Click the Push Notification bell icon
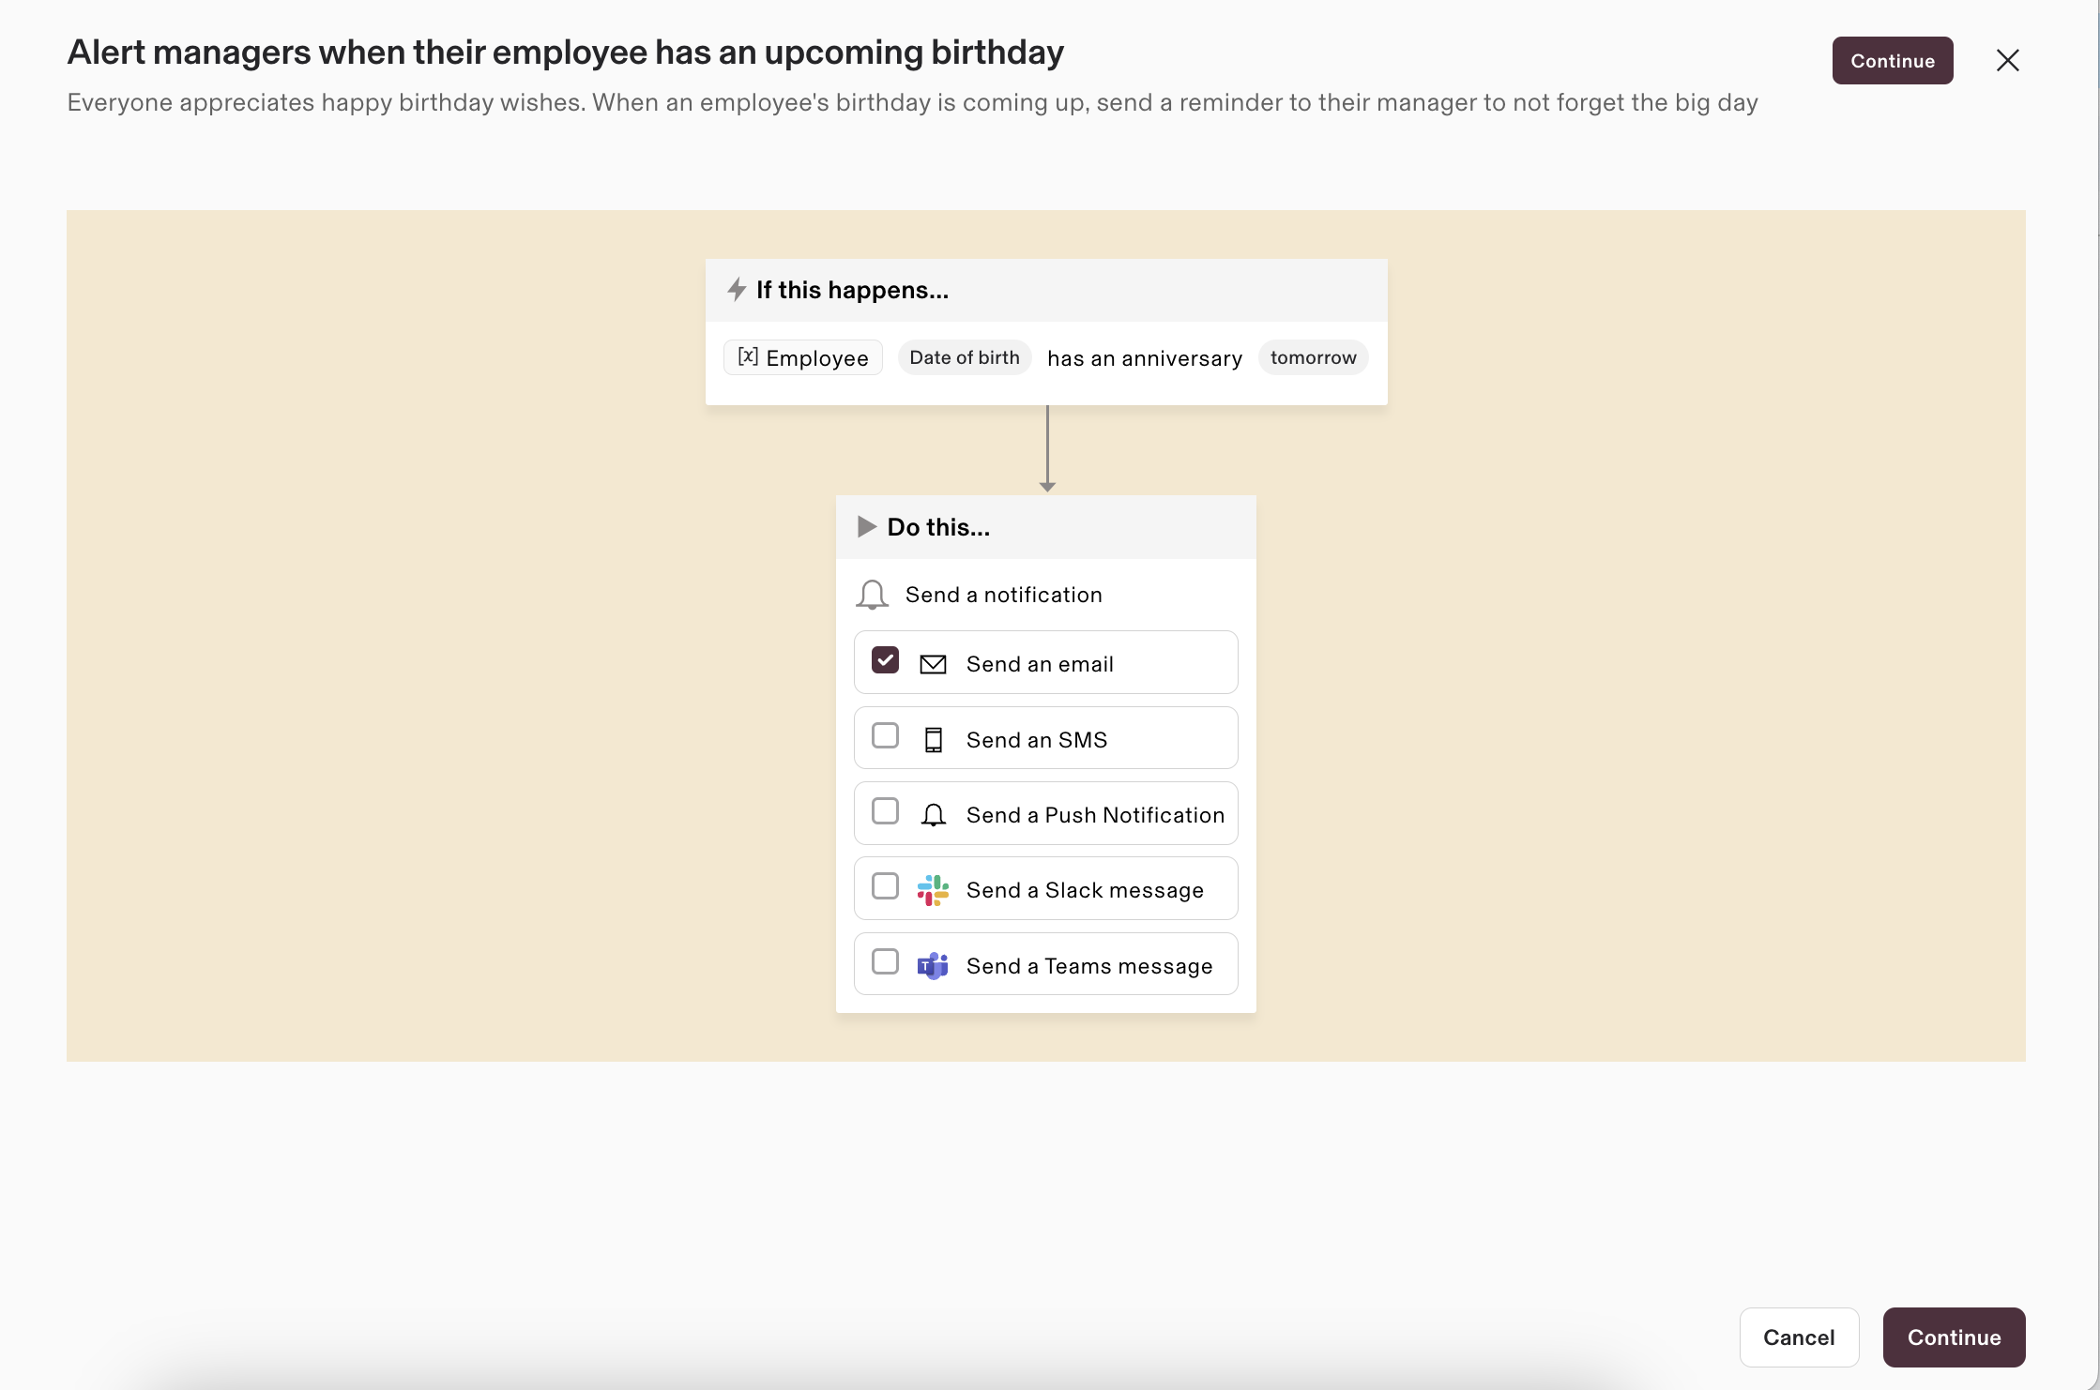Screen dimensions: 2100x1390 click(933, 815)
